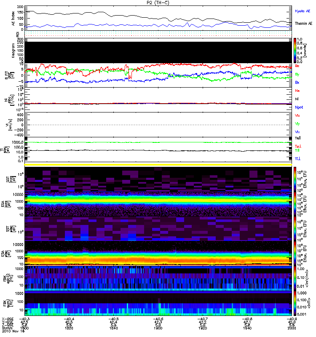Click the blue Bx legend label
The height and width of the screenshot is (337, 316).
(297, 82)
